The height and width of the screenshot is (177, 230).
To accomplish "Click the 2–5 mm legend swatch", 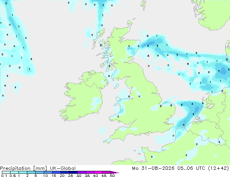I will click(x=32, y=172).
